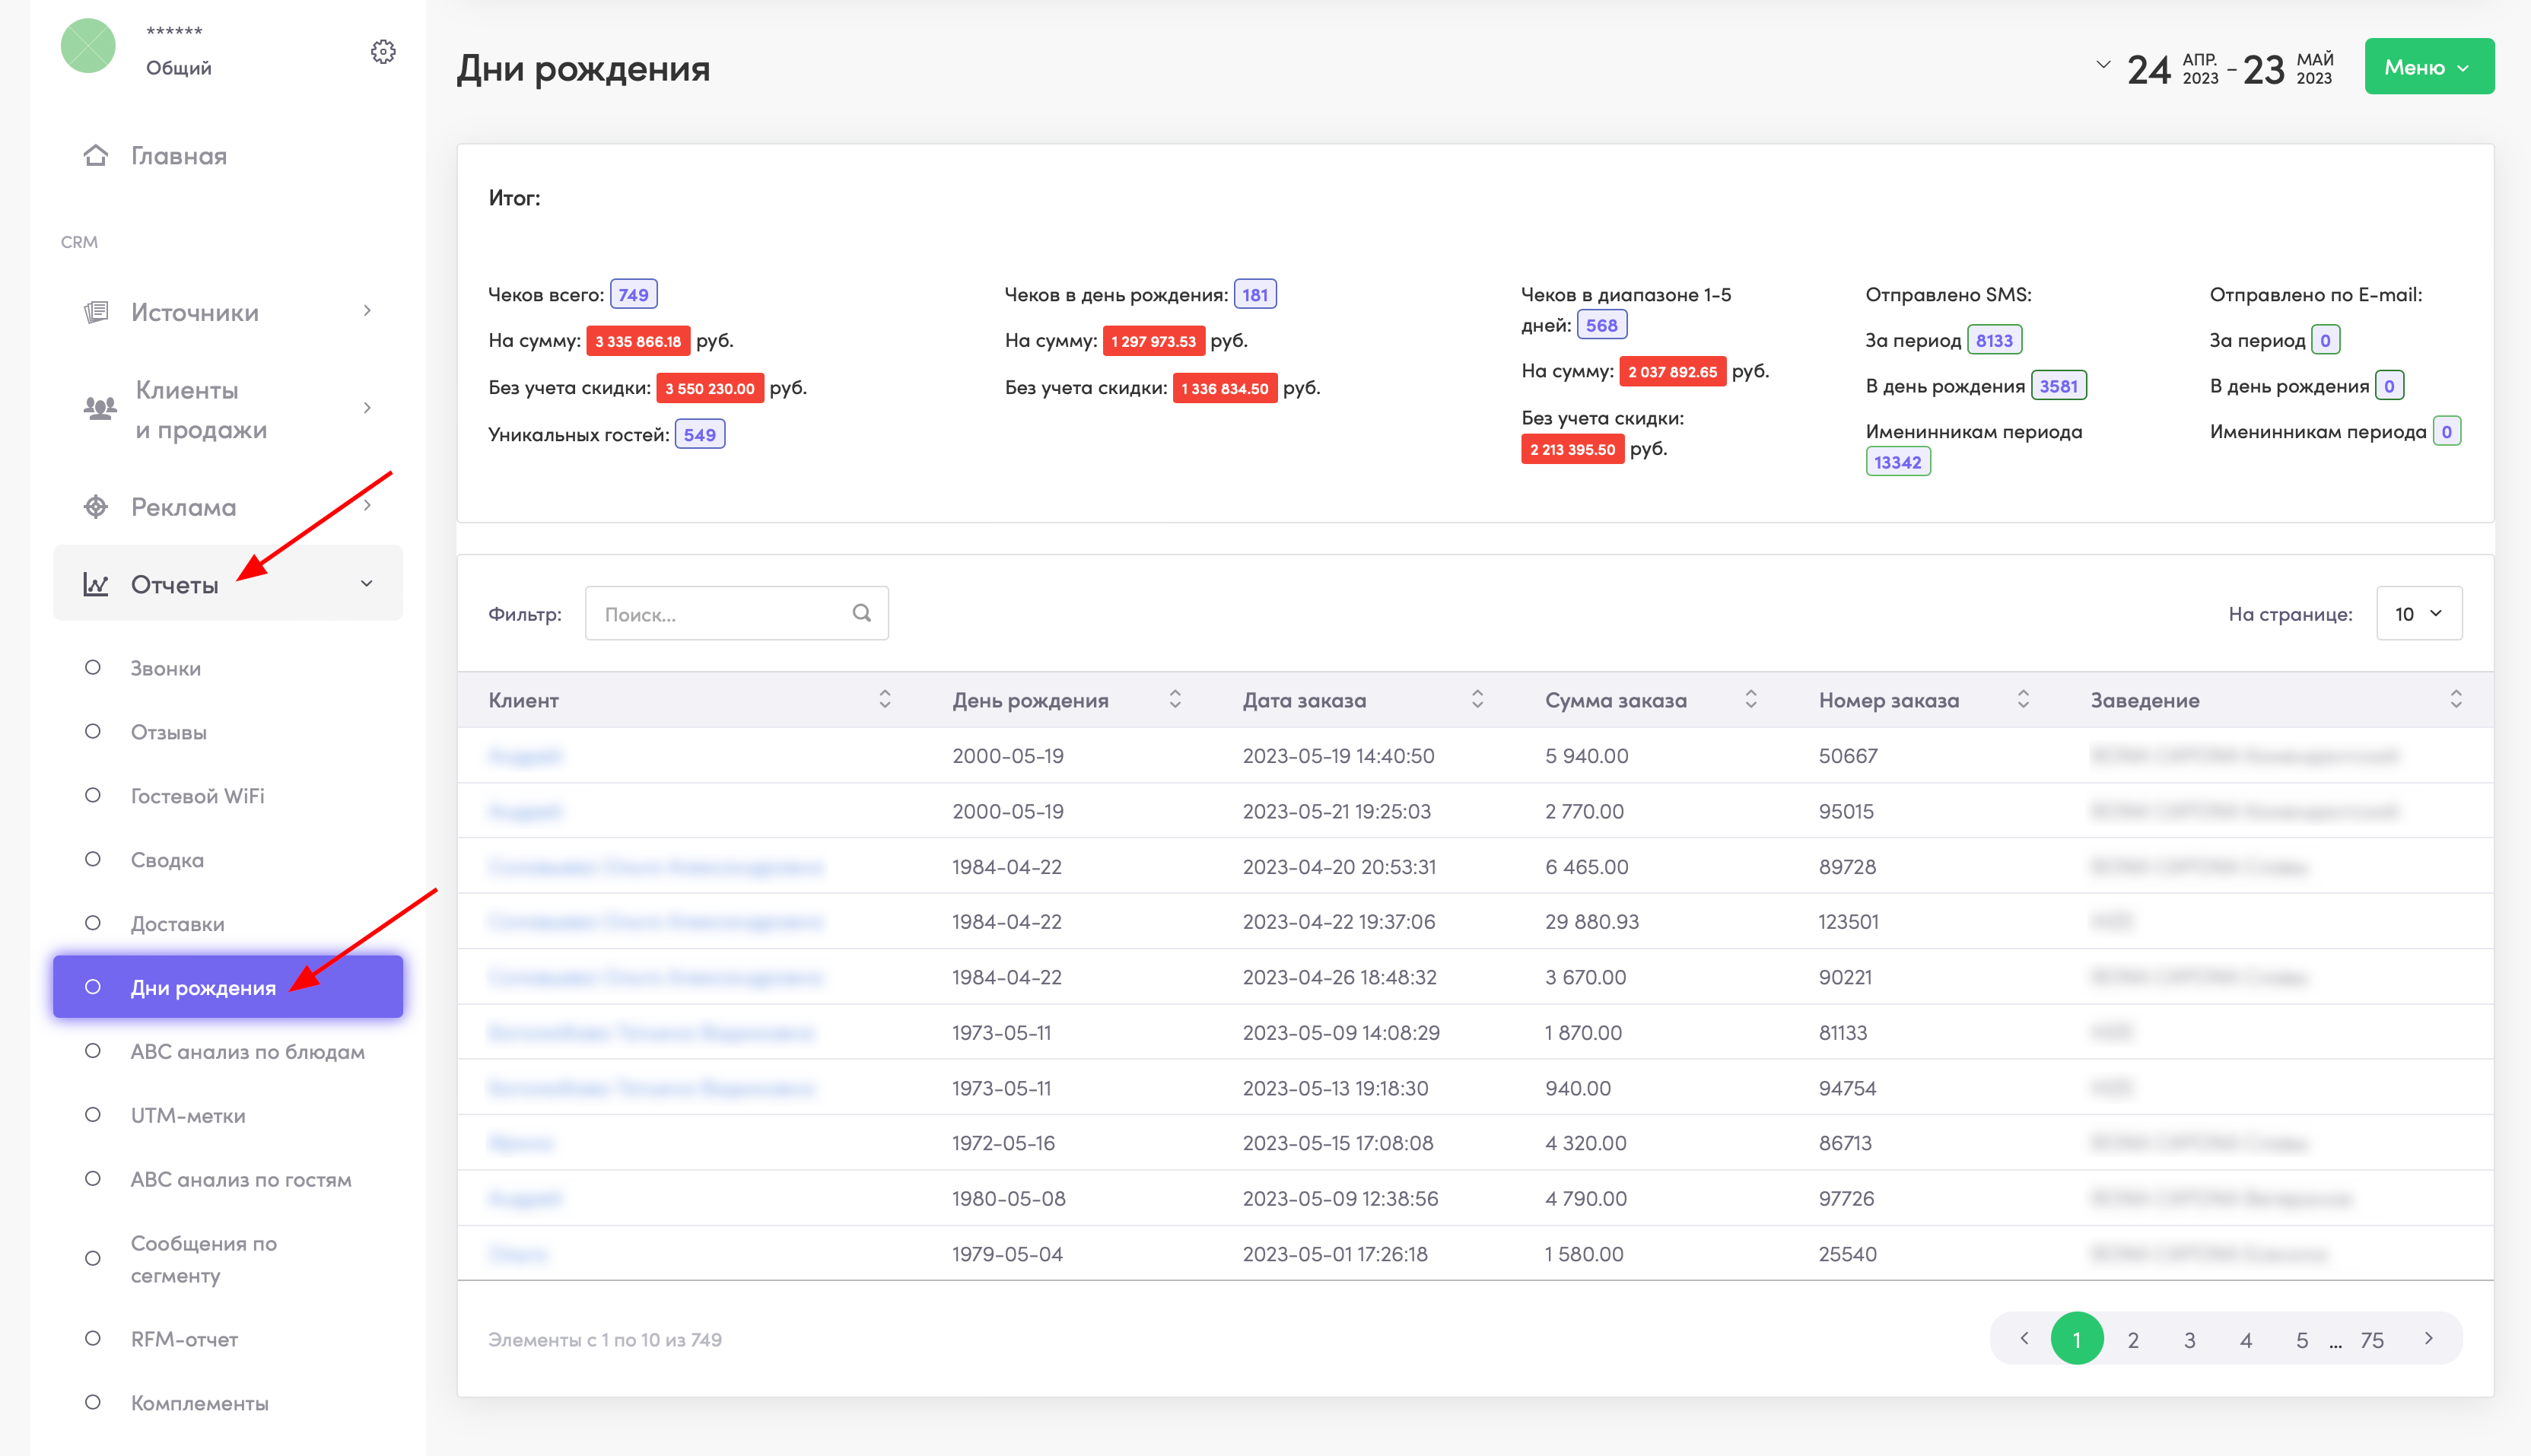
Task: Open the RFM-отчет report
Action: (x=185, y=1339)
